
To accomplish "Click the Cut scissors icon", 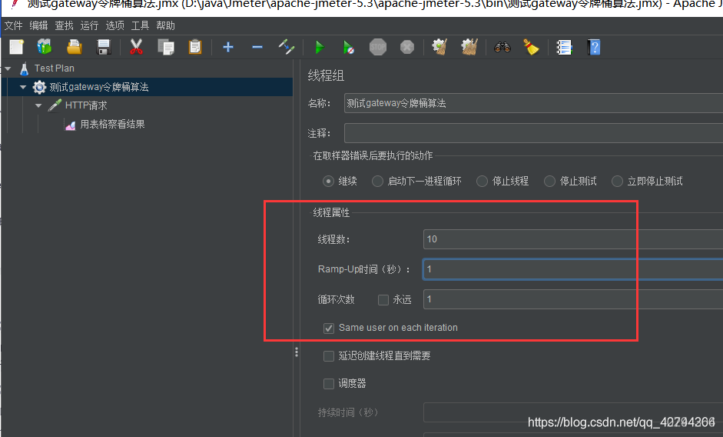I will click(x=136, y=47).
